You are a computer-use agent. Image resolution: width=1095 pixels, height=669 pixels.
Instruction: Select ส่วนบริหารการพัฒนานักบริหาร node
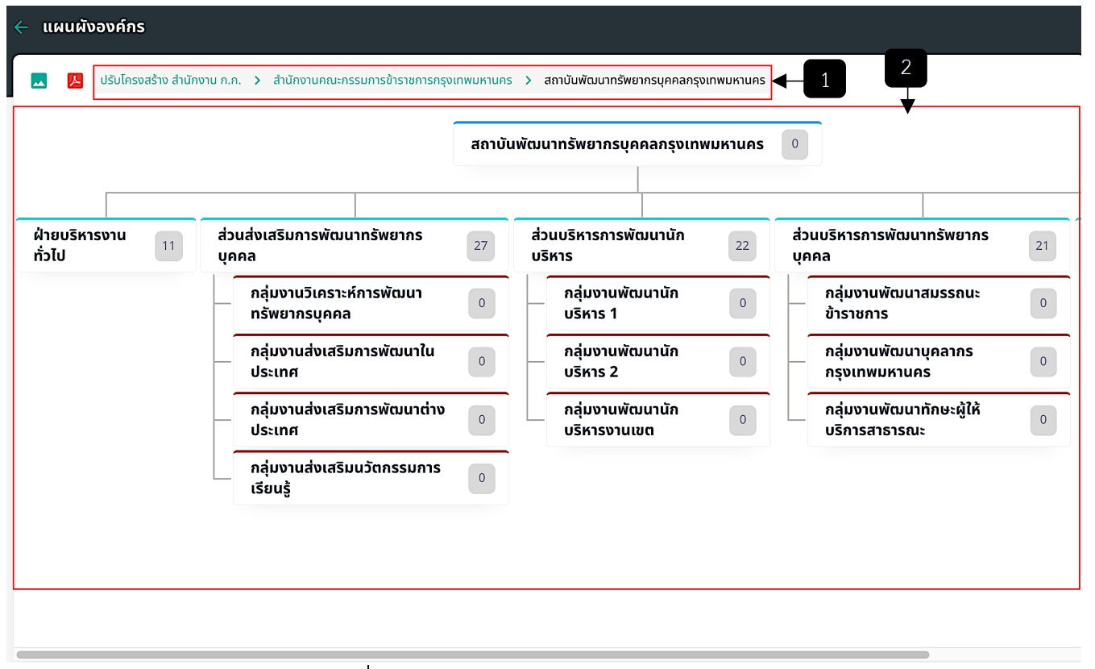(x=641, y=245)
